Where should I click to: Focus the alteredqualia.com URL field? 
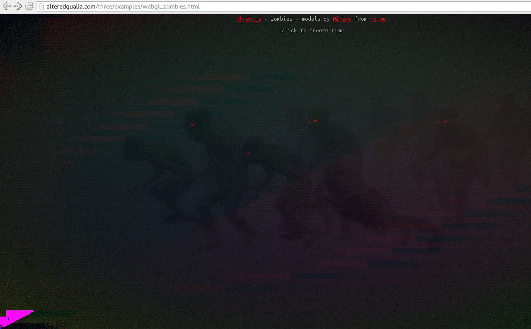(x=272, y=7)
